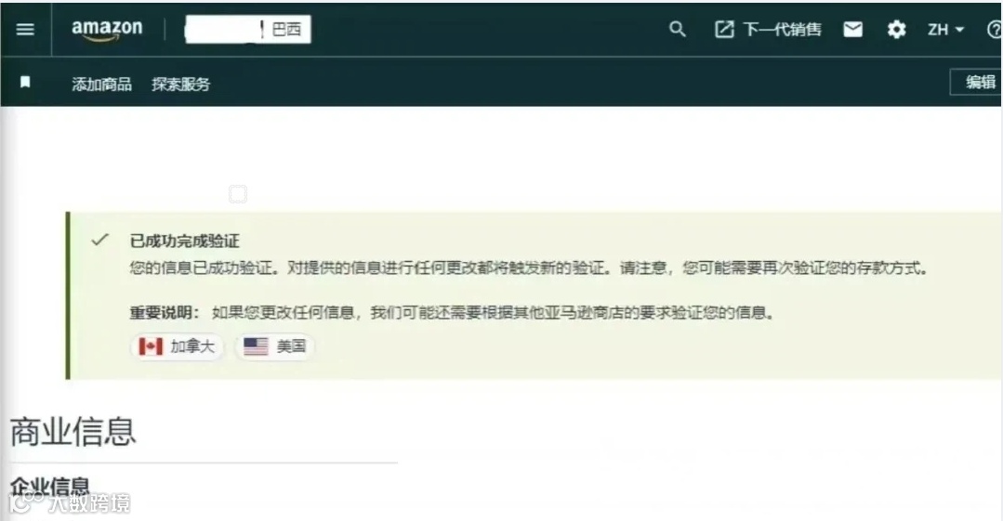The image size is (1003, 521).
Task: Expand the ZH language dropdown
Action: coord(945,30)
